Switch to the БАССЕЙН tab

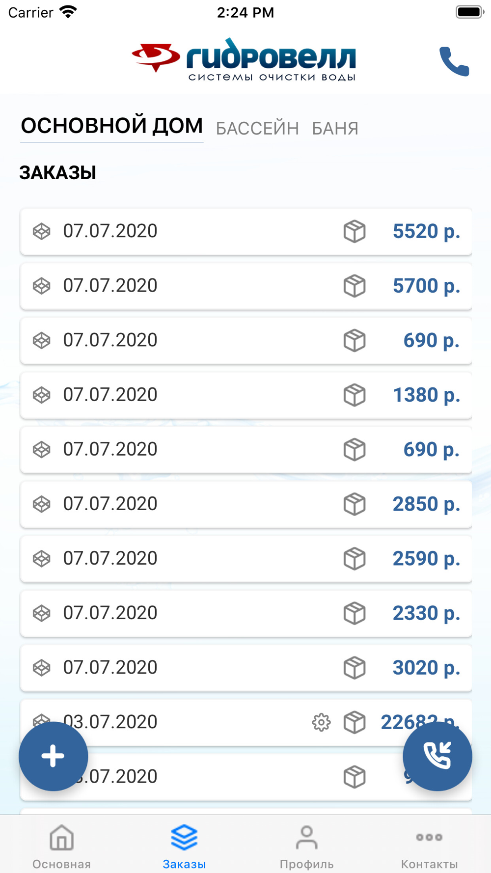[257, 129]
